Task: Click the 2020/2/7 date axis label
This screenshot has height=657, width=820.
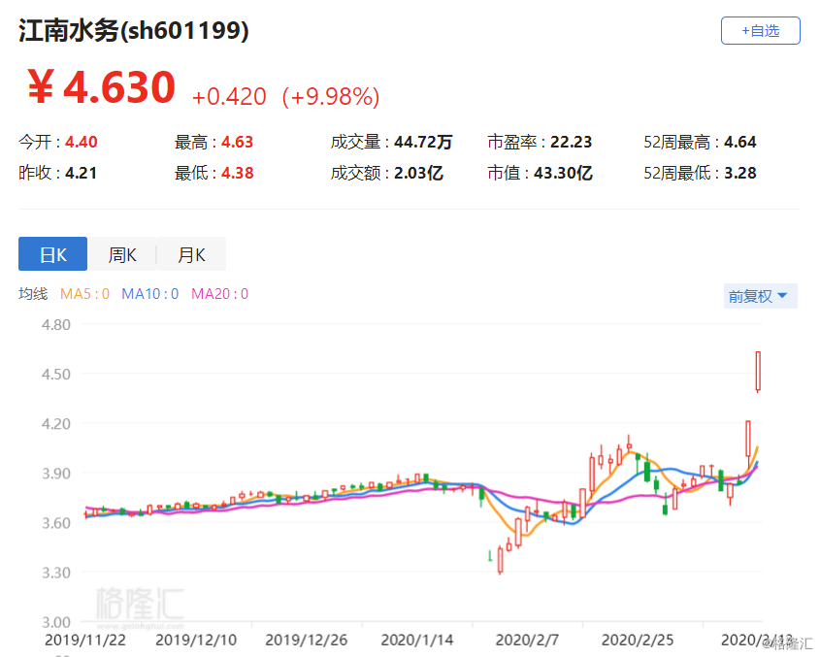Action: (x=527, y=640)
